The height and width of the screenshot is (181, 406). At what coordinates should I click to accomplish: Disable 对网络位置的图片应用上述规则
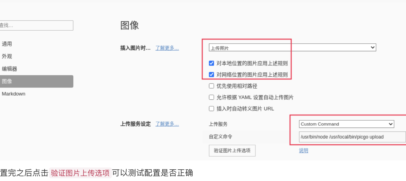pyautogui.click(x=211, y=75)
